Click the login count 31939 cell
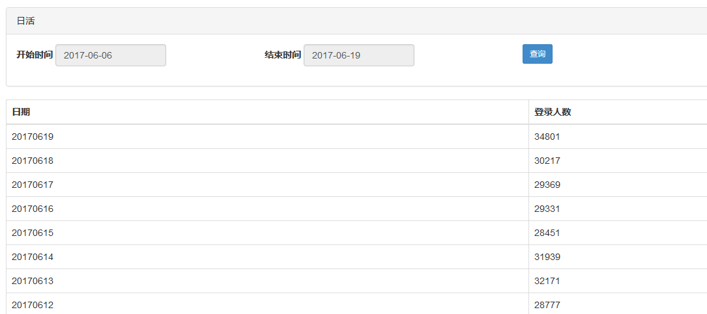Image resolution: width=707 pixels, height=314 pixels. tap(547, 257)
